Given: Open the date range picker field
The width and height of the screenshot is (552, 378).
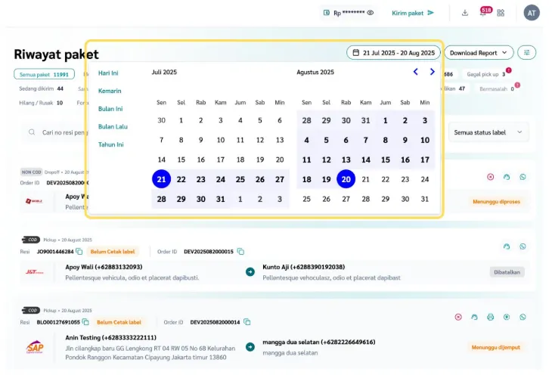Looking at the screenshot, I should pos(393,53).
